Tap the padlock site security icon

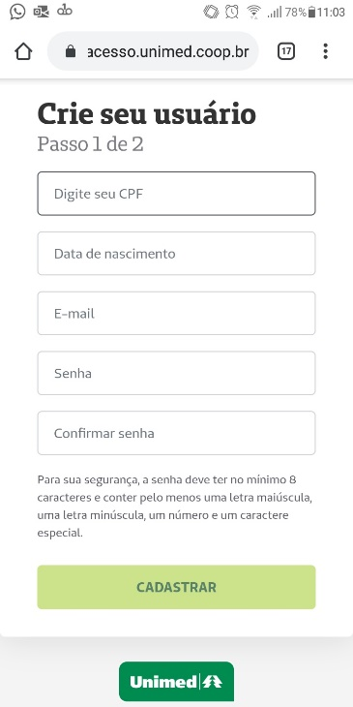71,51
